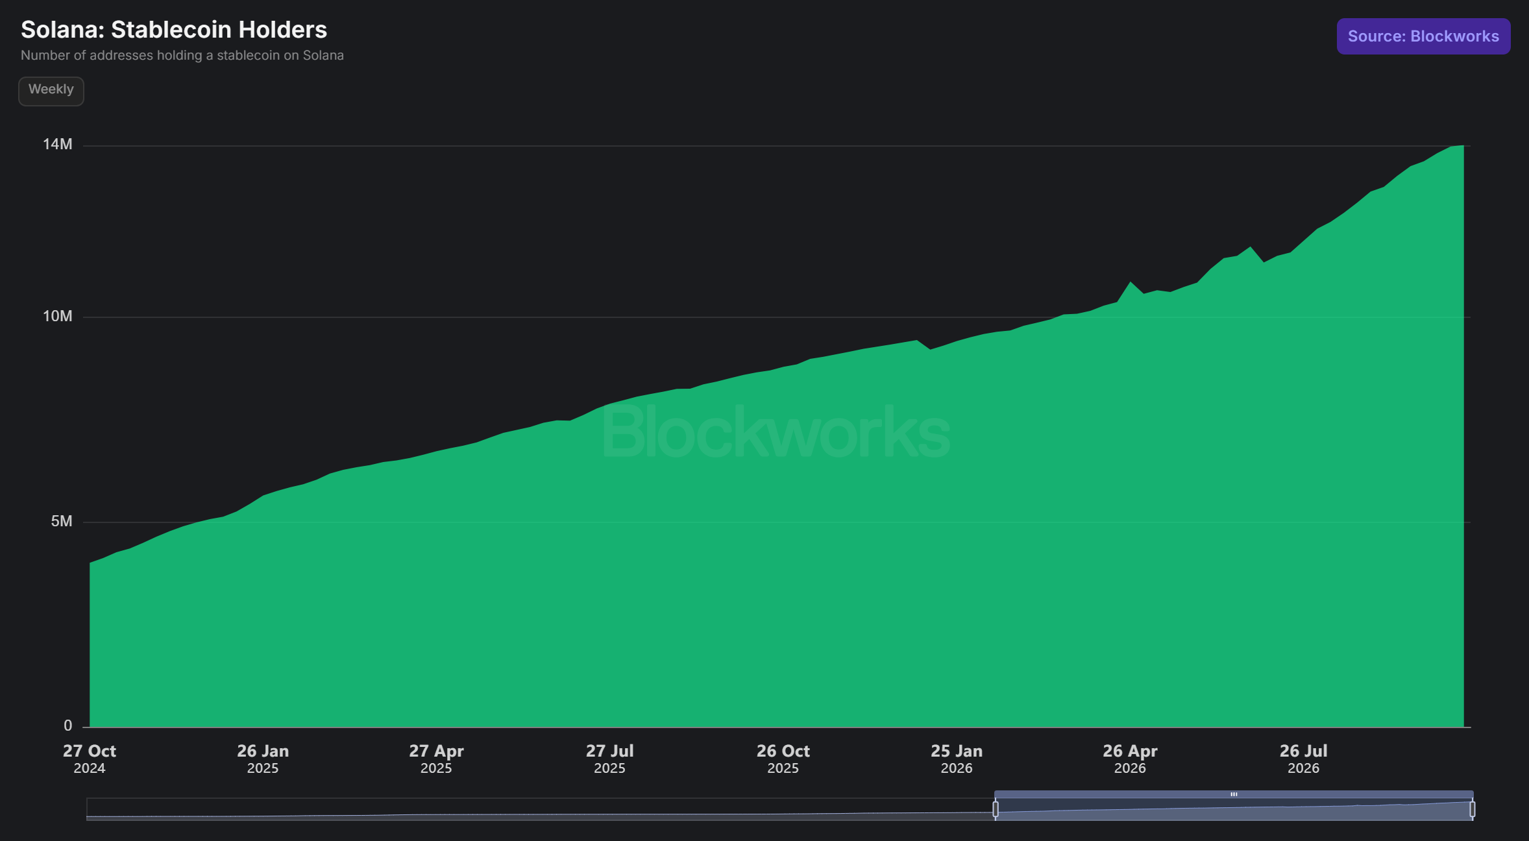Click the 26 Oct 2025 axis label
Screen dimensions: 1529x841
coord(783,759)
